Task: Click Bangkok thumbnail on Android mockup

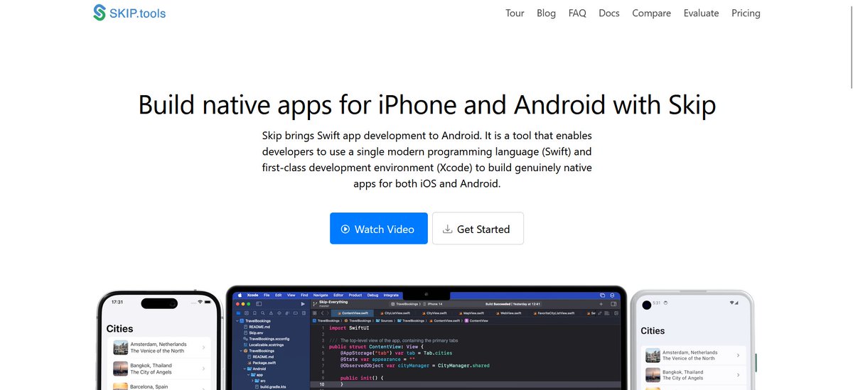Action: (653, 375)
